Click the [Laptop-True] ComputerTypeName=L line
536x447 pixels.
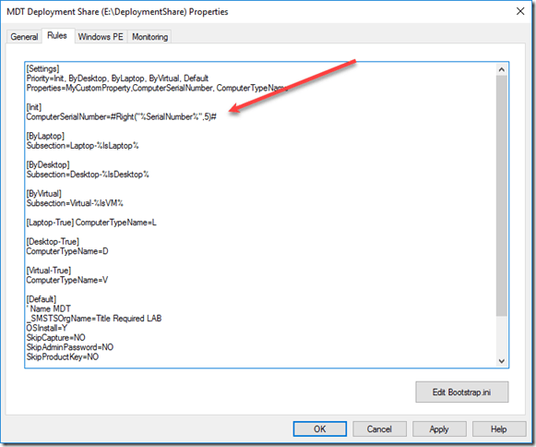click(91, 223)
